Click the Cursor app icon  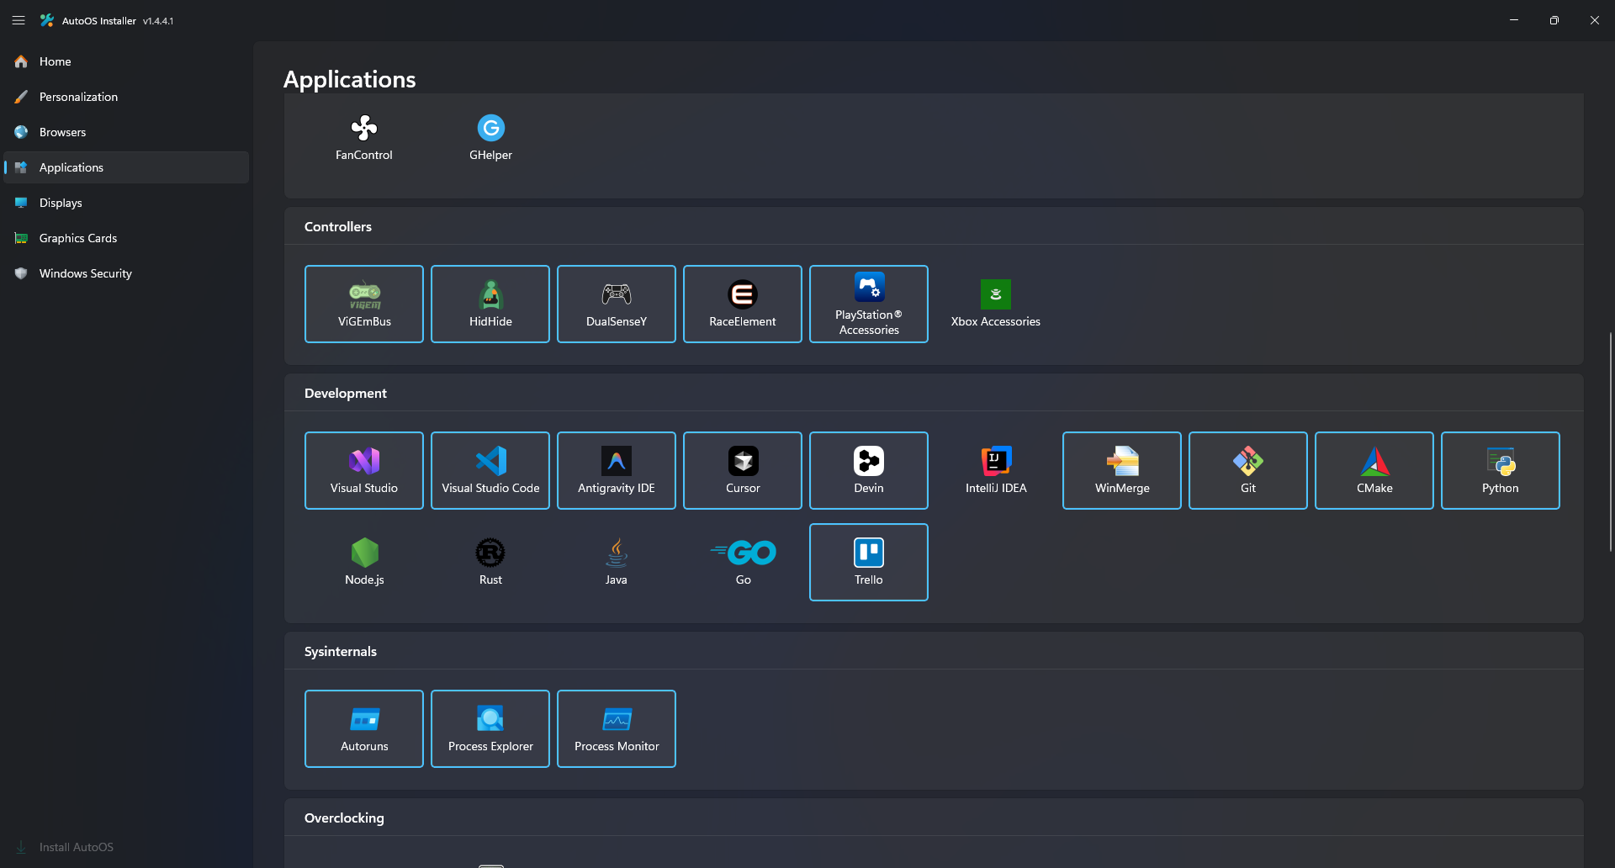click(743, 461)
